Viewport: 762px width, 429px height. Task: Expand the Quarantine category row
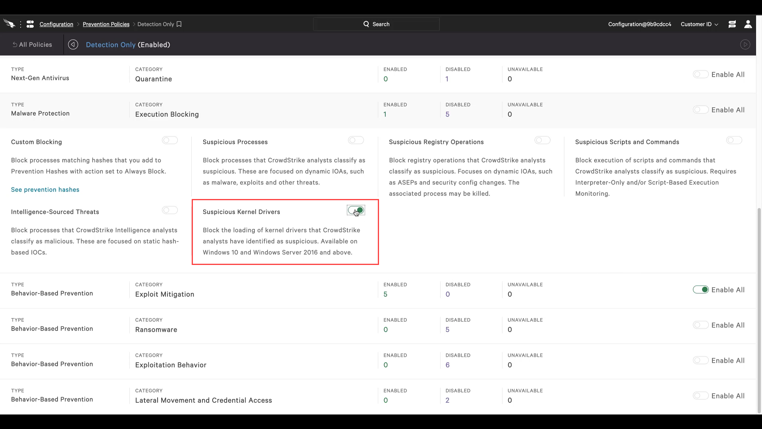378,75
